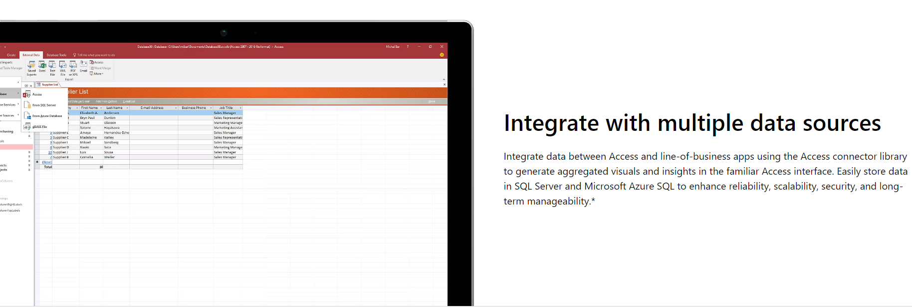Screen dimensions: 912x307
Task: Open the Job Title column filter arrow
Action: tap(240, 108)
